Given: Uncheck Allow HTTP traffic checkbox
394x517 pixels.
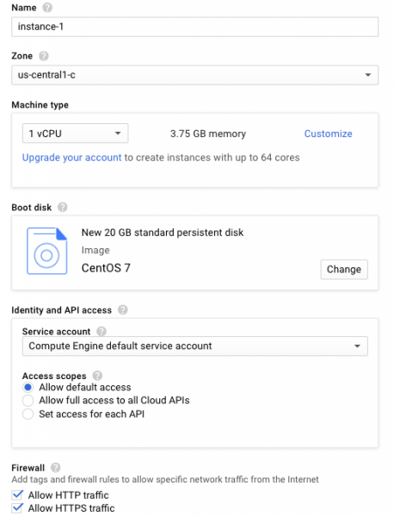Looking at the screenshot, I should pyautogui.click(x=17, y=495).
